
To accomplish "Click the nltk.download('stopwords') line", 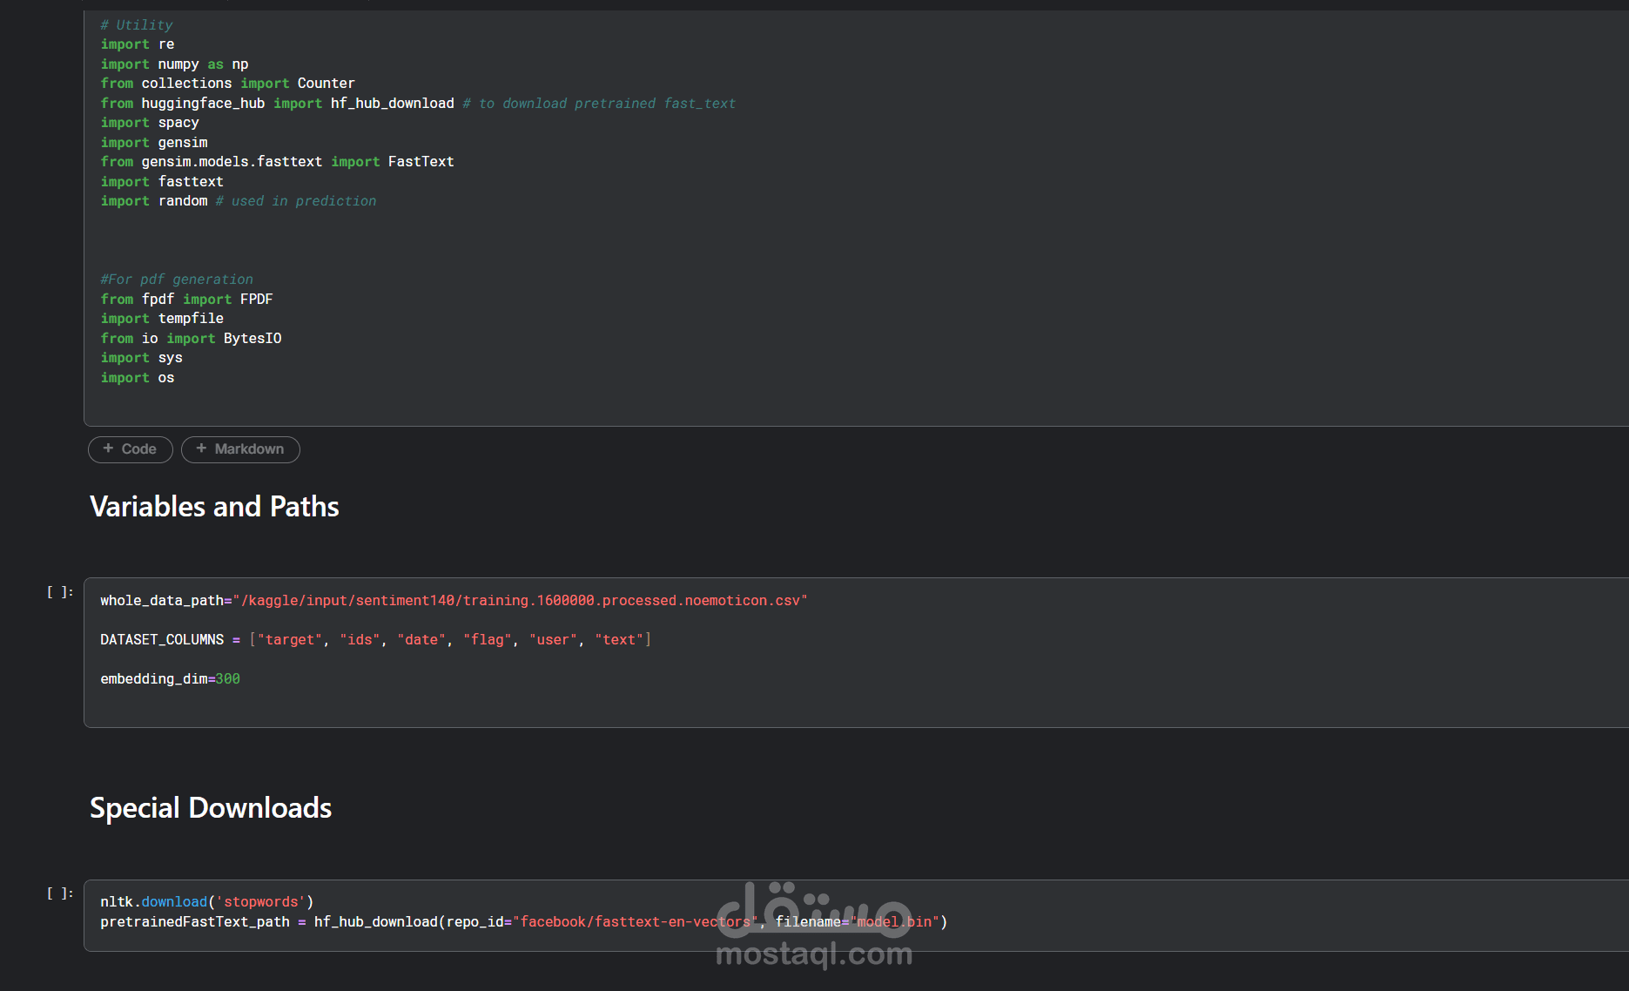I will pos(206,902).
